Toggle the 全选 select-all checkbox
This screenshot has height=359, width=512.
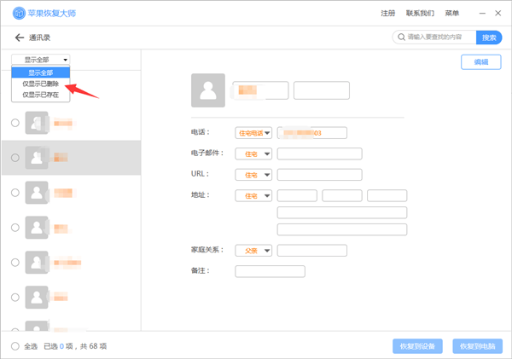15,346
